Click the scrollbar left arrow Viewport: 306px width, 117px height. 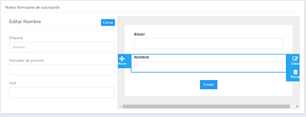120,106
